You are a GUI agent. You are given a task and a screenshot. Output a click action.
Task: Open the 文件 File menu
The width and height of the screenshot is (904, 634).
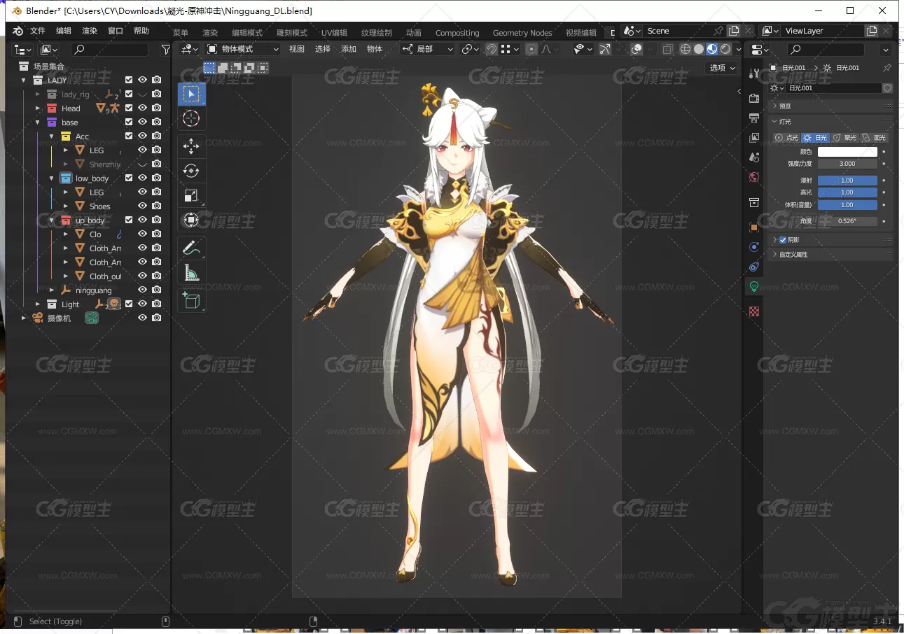(x=38, y=31)
